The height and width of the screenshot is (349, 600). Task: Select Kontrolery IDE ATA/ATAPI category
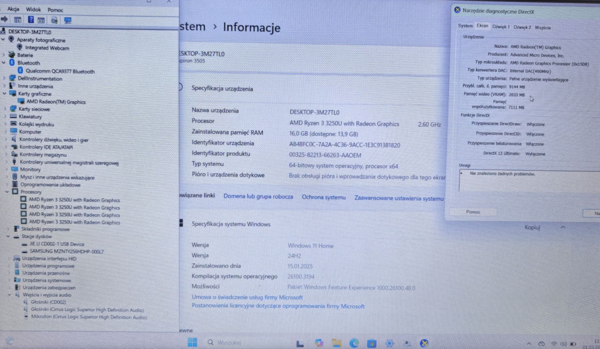[46, 147]
